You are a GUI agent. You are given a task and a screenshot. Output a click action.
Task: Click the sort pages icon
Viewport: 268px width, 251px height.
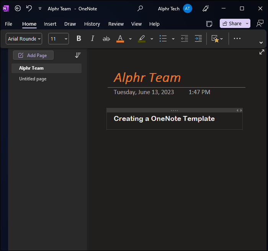point(78,55)
